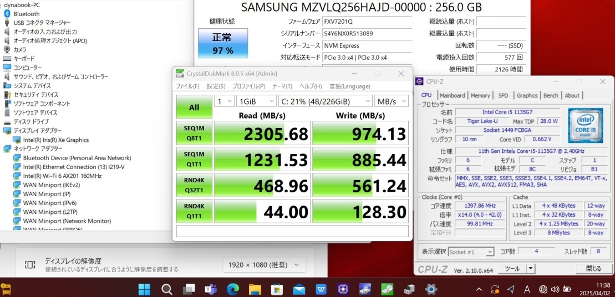Open the ツール dropdown arrow in CPU-Z
The image size is (615, 297).
coord(530,269)
